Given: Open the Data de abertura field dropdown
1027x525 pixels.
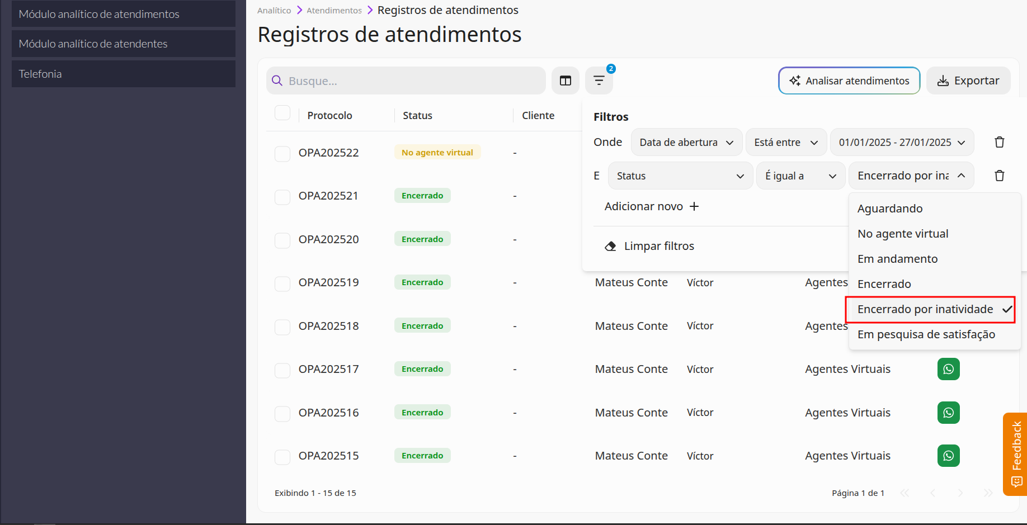Looking at the screenshot, I should [686, 142].
